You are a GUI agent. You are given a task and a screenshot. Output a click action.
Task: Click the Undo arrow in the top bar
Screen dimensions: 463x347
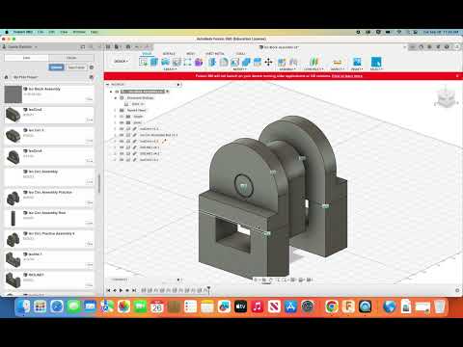click(x=137, y=47)
